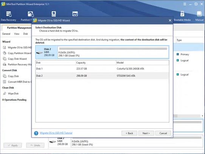Click the Apply button
The image size is (205, 154).
point(12,145)
